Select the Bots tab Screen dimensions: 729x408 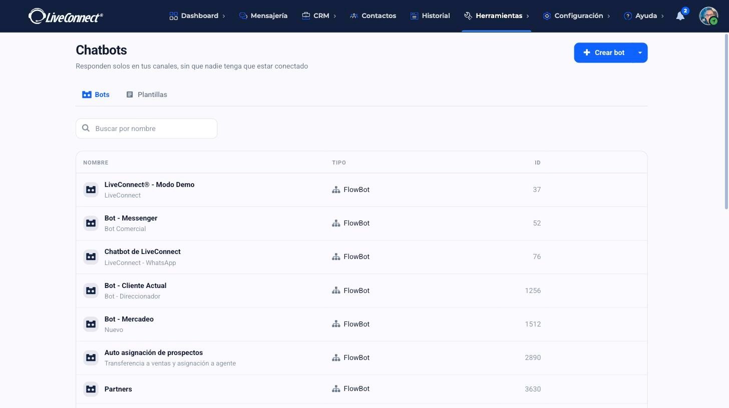[x=96, y=94]
